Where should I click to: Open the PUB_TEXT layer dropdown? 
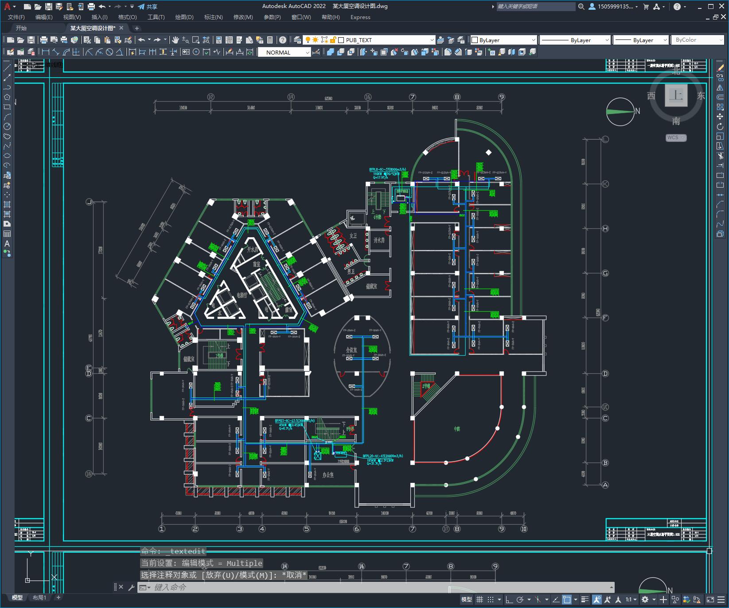tap(432, 40)
